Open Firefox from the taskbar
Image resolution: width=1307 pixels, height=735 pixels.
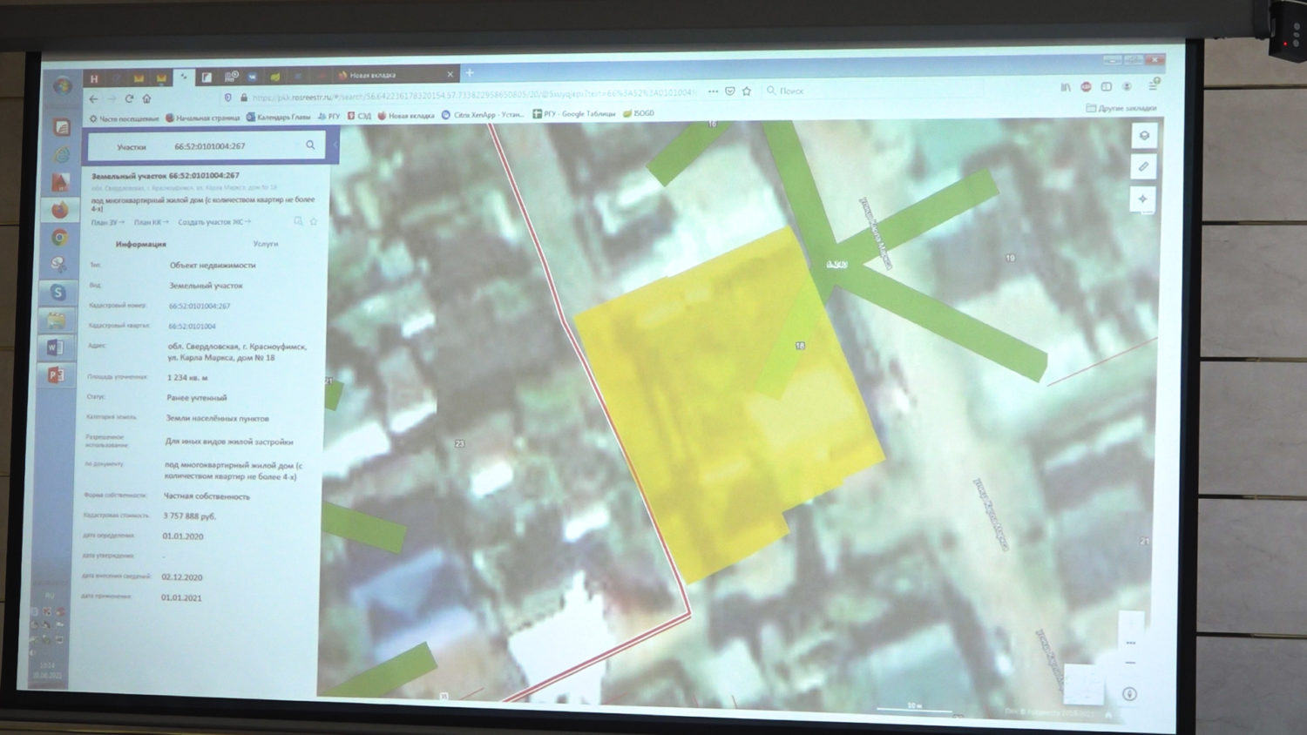click(59, 210)
